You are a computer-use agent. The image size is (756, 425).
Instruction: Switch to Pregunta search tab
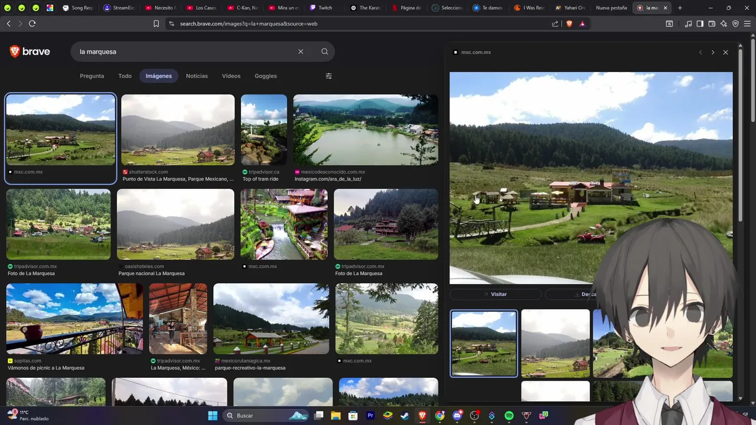[92, 76]
